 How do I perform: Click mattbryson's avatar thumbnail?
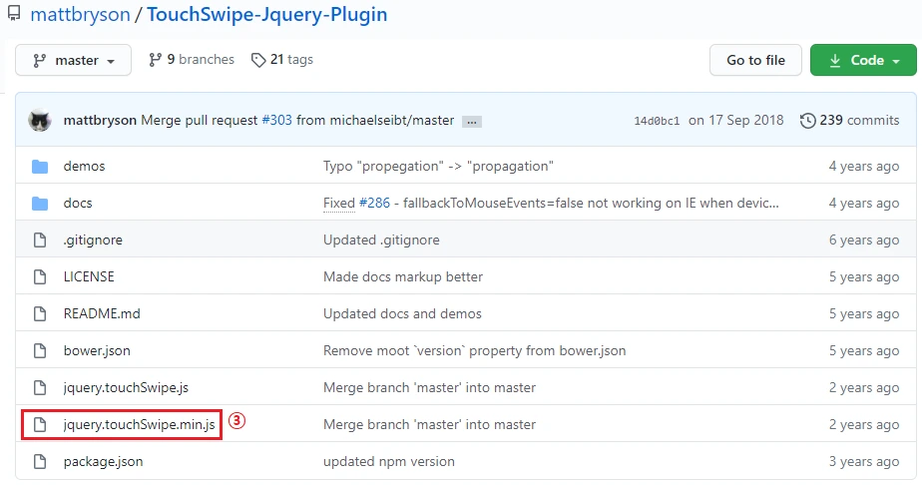tap(40, 120)
